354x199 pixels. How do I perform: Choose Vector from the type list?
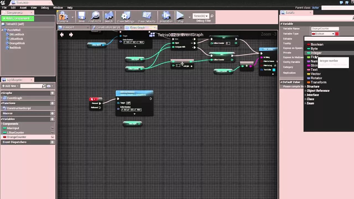pyautogui.click(x=316, y=74)
